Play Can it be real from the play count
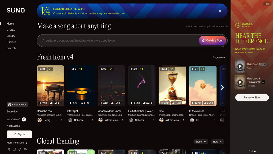The width and height of the screenshot is (273, 154). tap(43, 103)
